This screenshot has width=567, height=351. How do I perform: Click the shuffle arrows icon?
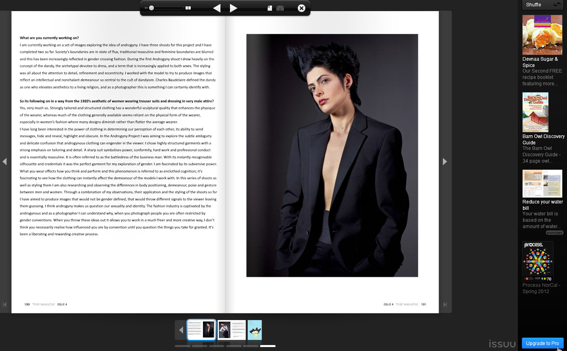[557, 5]
